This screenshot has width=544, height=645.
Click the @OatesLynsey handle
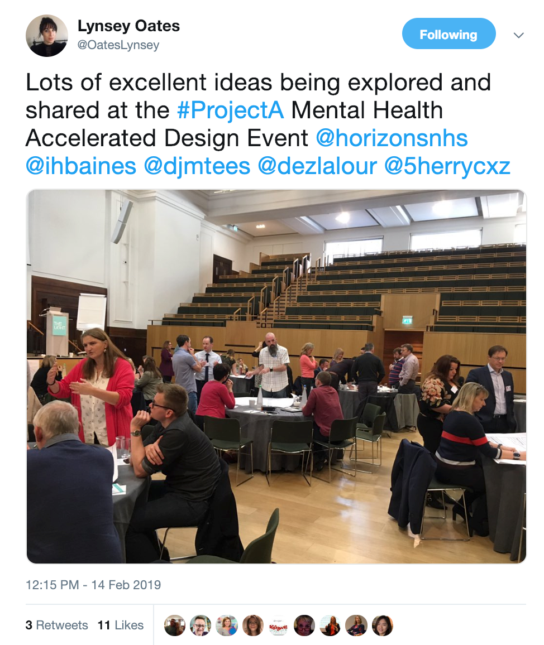118,45
